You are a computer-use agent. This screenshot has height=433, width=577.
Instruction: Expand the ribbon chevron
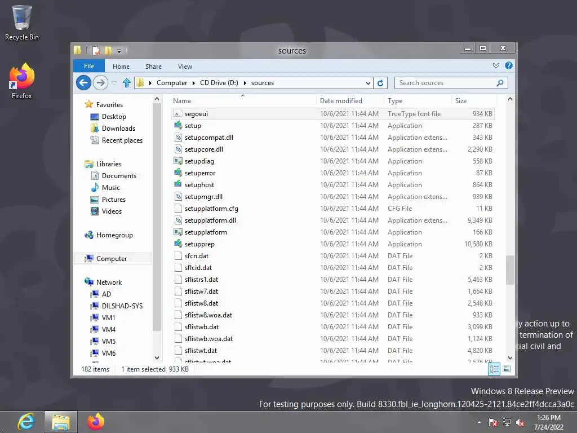[x=496, y=65]
